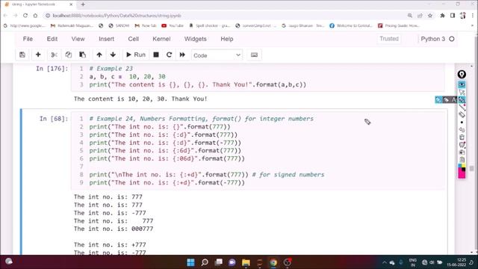This screenshot has height=269, width=478.
Task: Open the Spell checker bookmark
Action: pyautogui.click(x=209, y=25)
